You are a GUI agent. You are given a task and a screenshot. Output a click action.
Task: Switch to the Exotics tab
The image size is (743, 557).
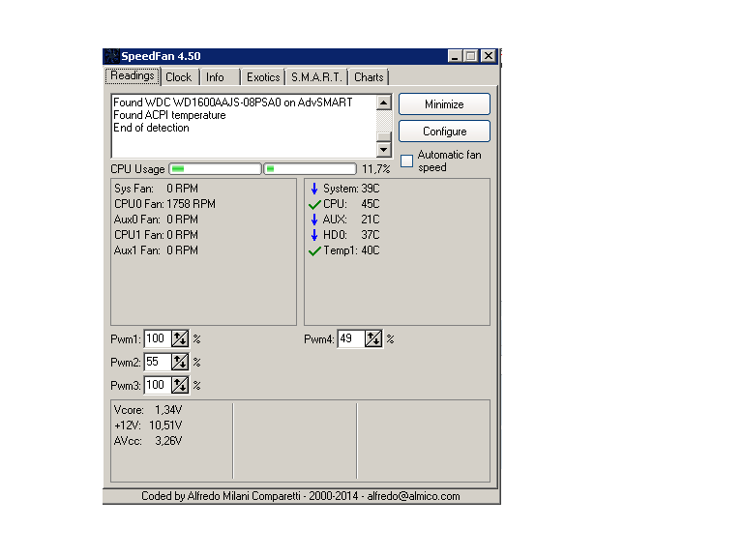pyautogui.click(x=263, y=77)
